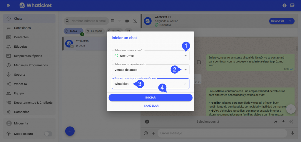Click the forward selected messages arrow

click(x=276, y=122)
